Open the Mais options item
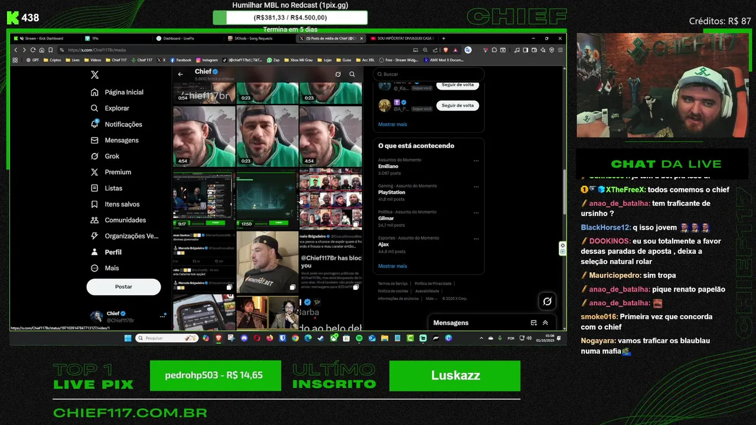Image resolution: width=756 pixels, height=425 pixels. 105,267
